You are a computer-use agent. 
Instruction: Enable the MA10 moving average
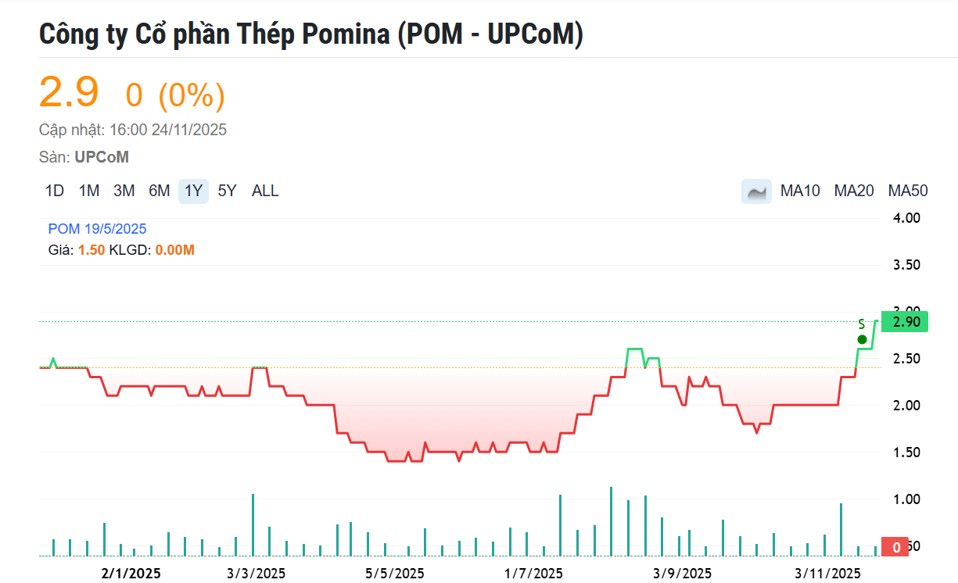(800, 191)
